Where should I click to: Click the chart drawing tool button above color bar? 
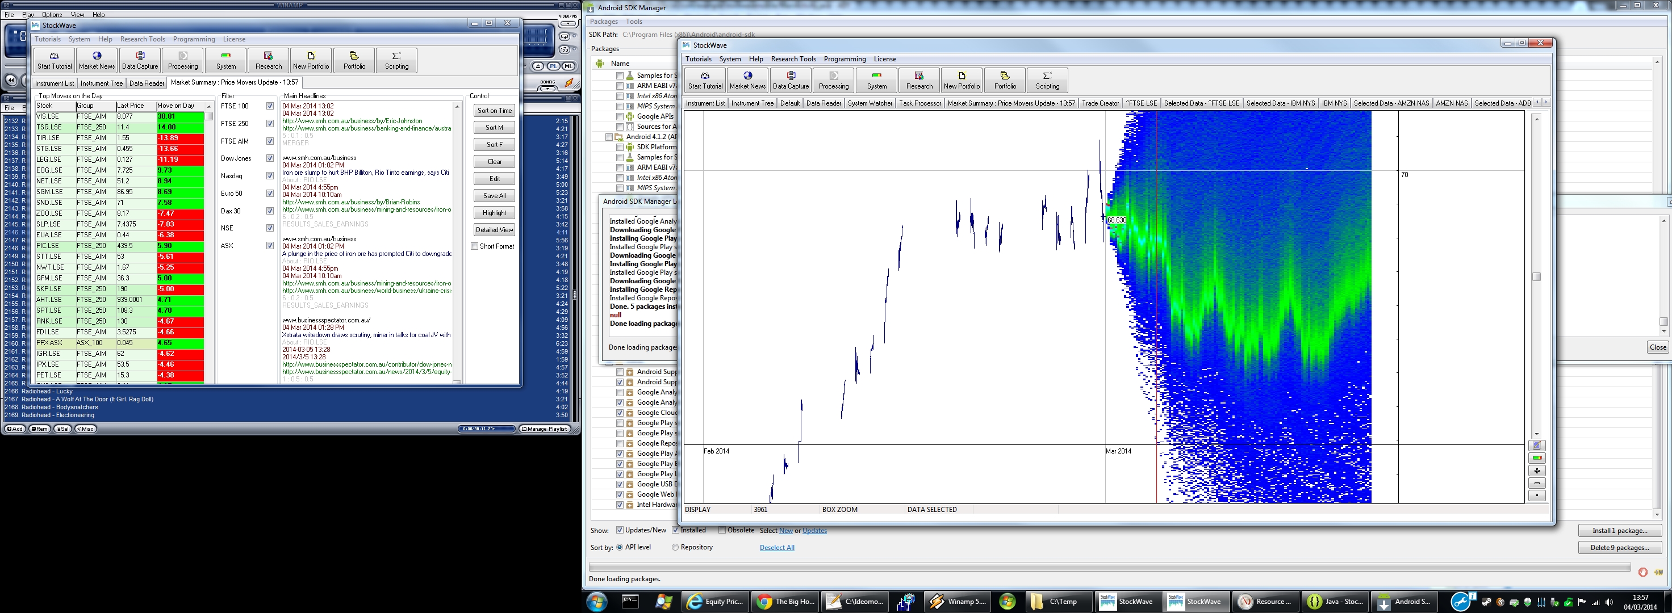[1536, 446]
